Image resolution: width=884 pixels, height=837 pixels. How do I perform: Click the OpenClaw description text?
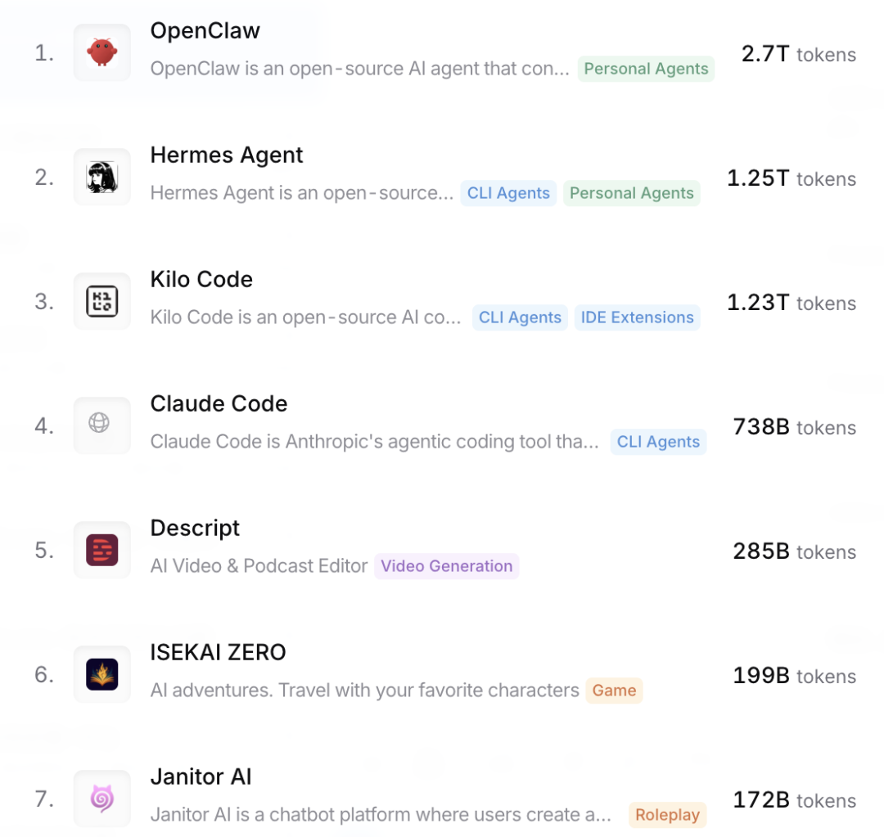click(x=359, y=69)
